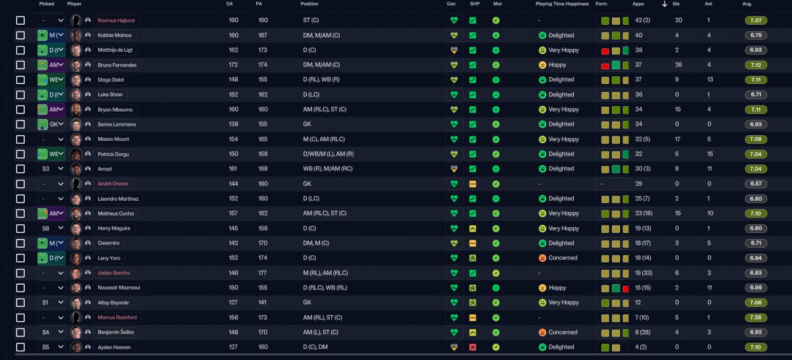Click Benjamin Šeško's concerned face icon
This screenshot has width=792, height=360.
point(543,332)
